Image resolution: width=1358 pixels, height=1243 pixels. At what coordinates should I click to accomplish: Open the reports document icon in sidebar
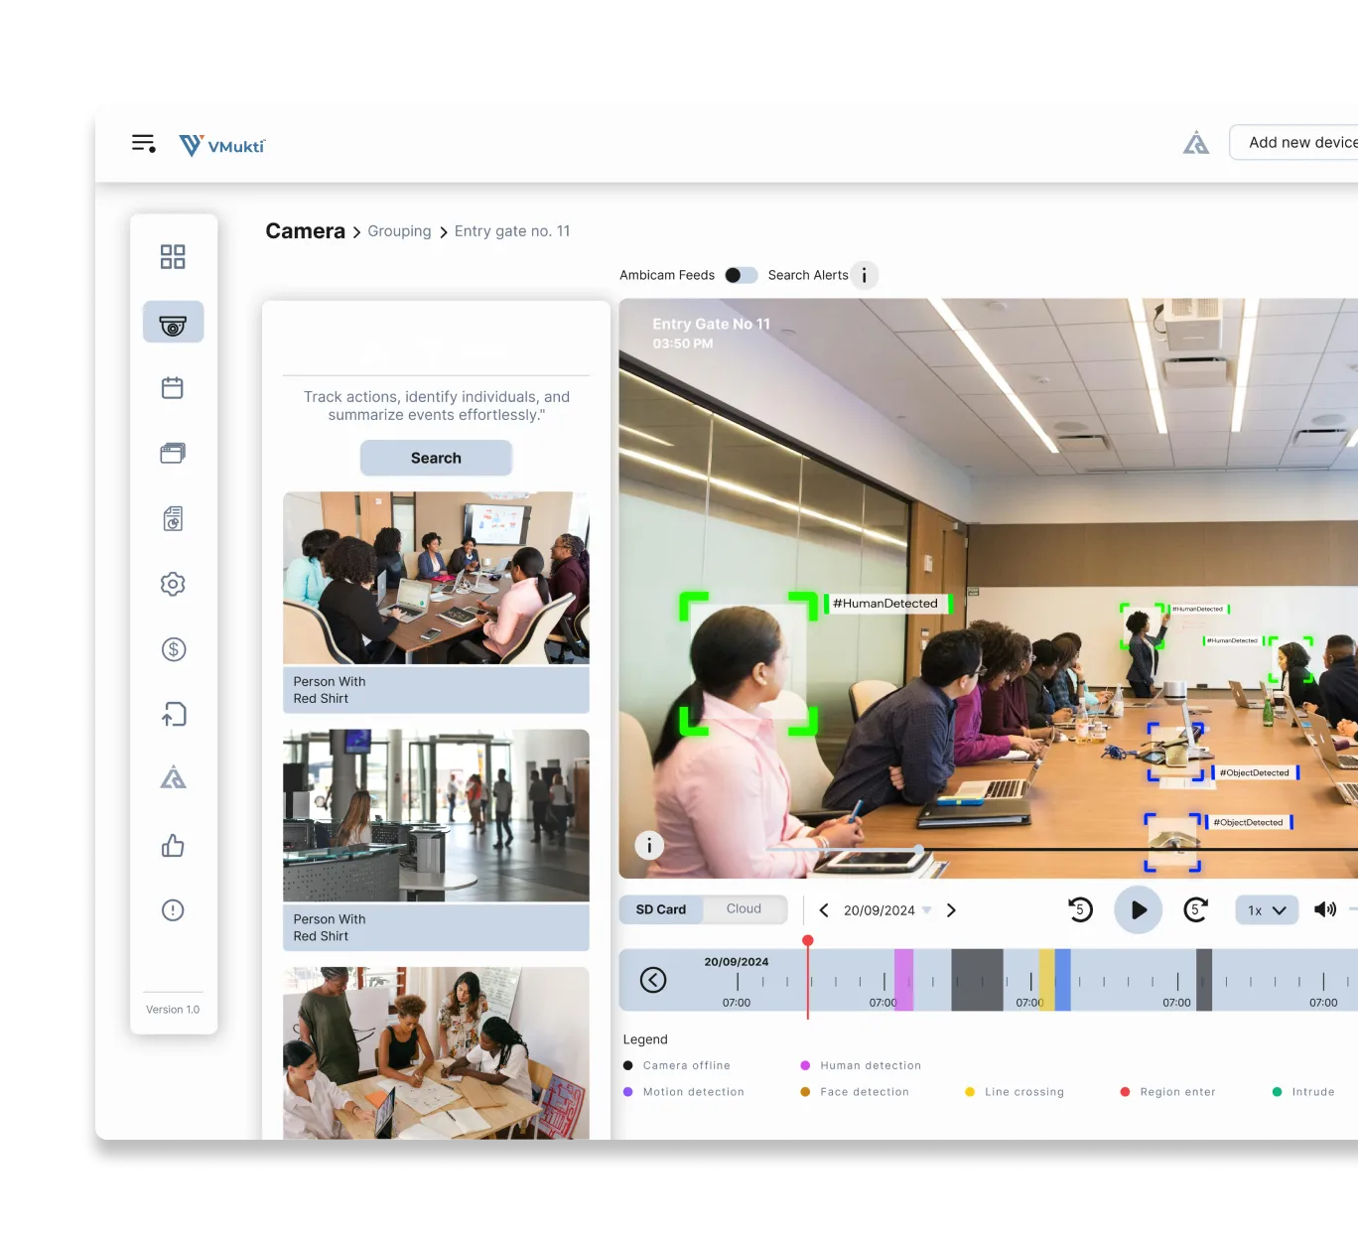[x=172, y=517]
